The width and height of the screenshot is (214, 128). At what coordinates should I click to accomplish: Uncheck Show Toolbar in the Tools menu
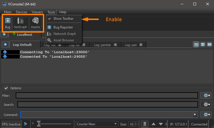tap(63, 19)
